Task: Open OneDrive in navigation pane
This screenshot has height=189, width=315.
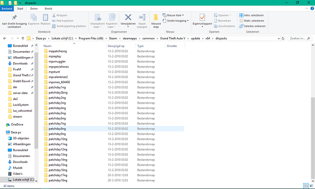Action: (15, 125)
